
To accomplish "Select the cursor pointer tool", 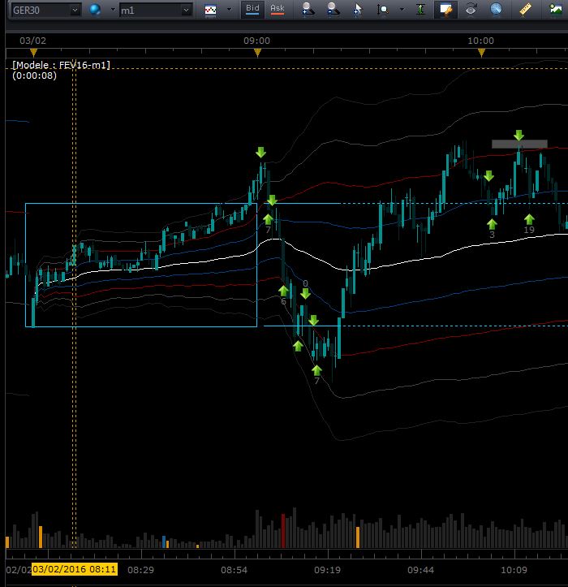I will (358, 10).
